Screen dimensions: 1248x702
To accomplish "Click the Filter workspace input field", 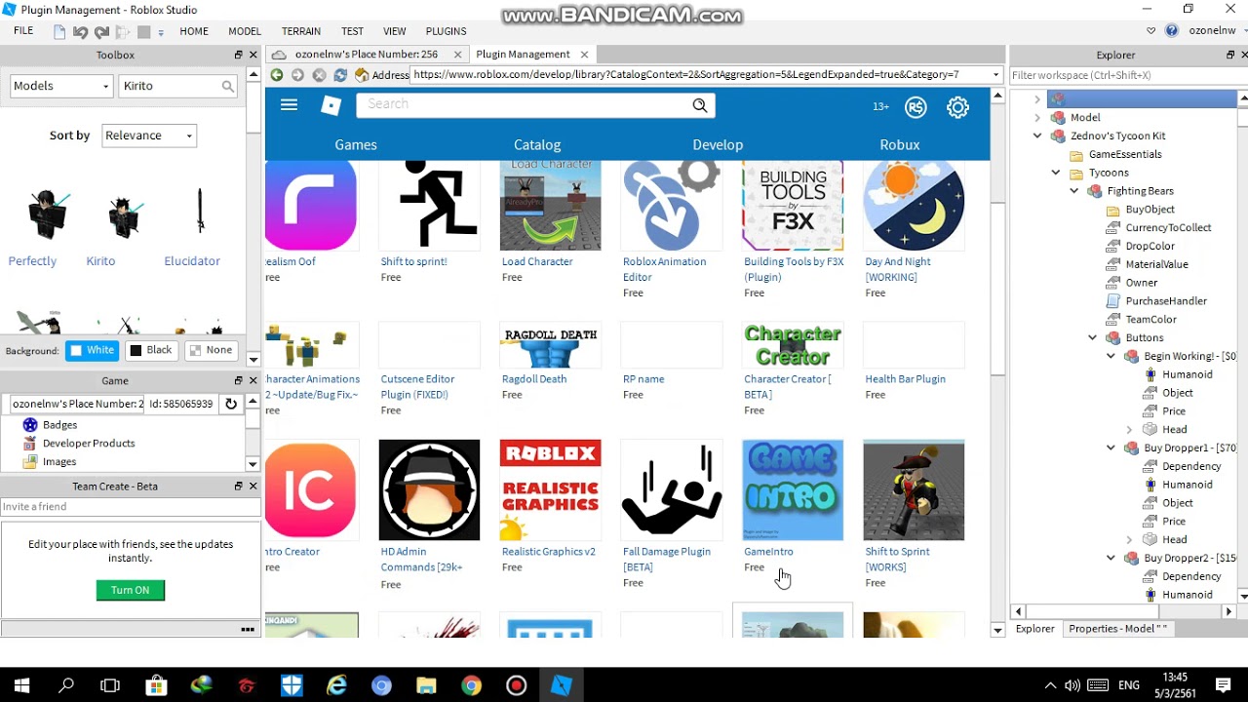I will tap(1123, 75).
